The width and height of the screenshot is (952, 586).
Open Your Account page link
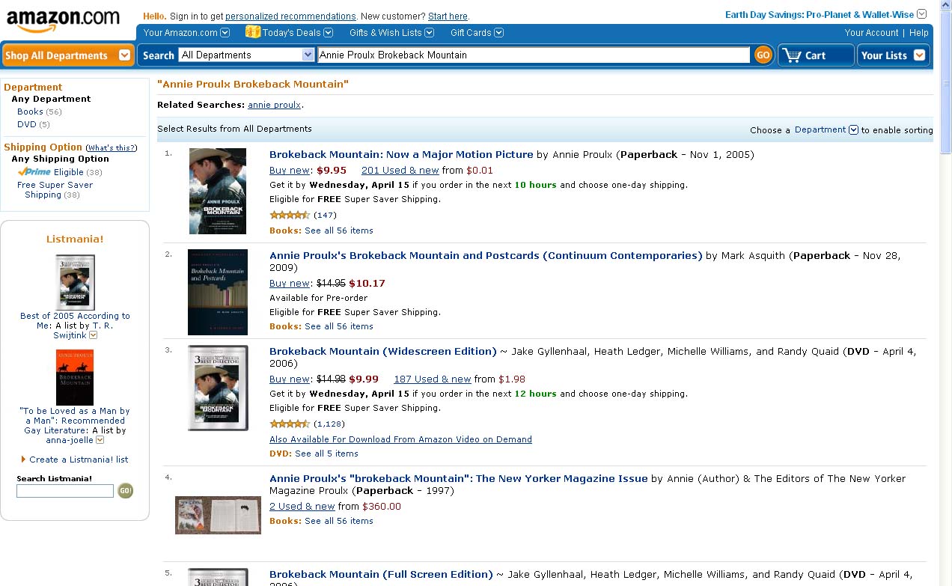coord(870,32)
